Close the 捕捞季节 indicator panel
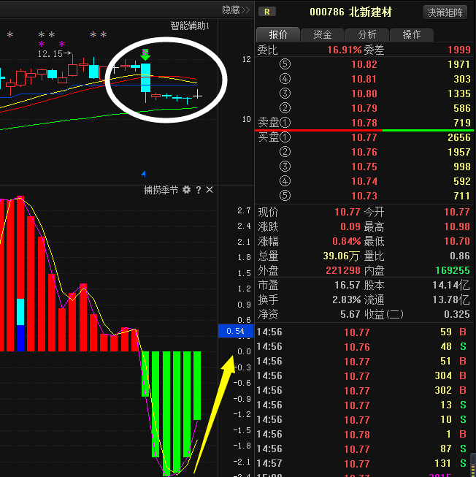This screenshot has width=476, height=477. [x=210, y=190]
